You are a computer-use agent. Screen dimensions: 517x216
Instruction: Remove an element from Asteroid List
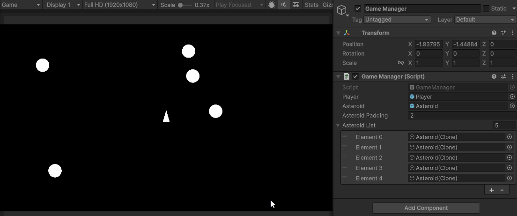click(502, 190)
